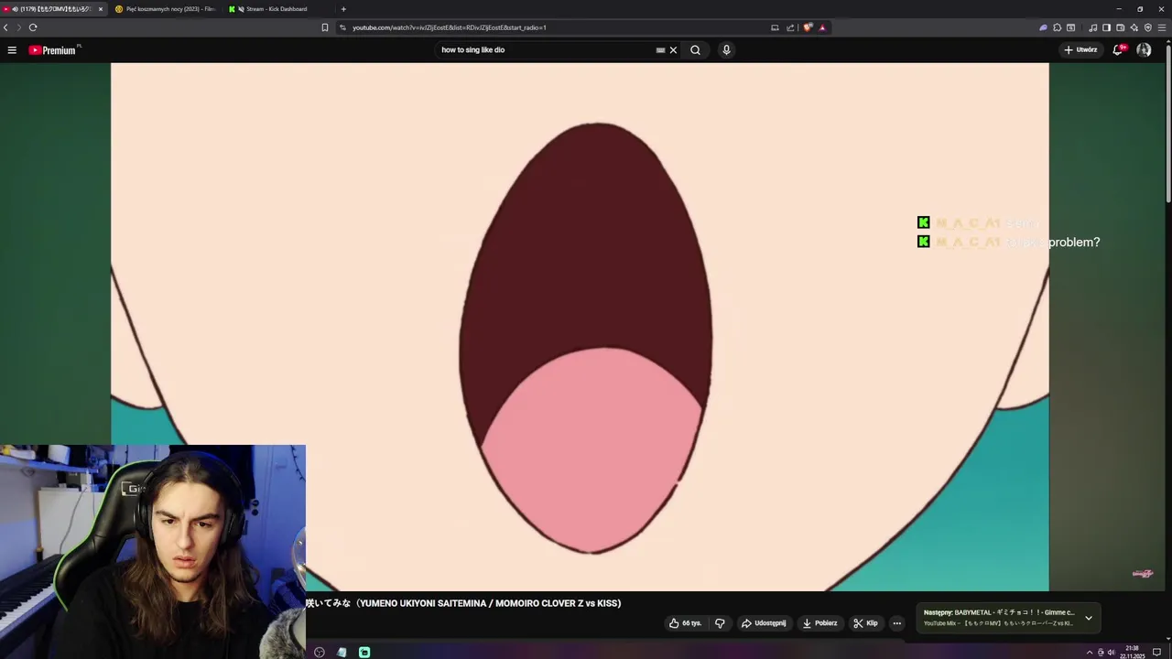Close the YouTube browser tab

coord(101,9)
